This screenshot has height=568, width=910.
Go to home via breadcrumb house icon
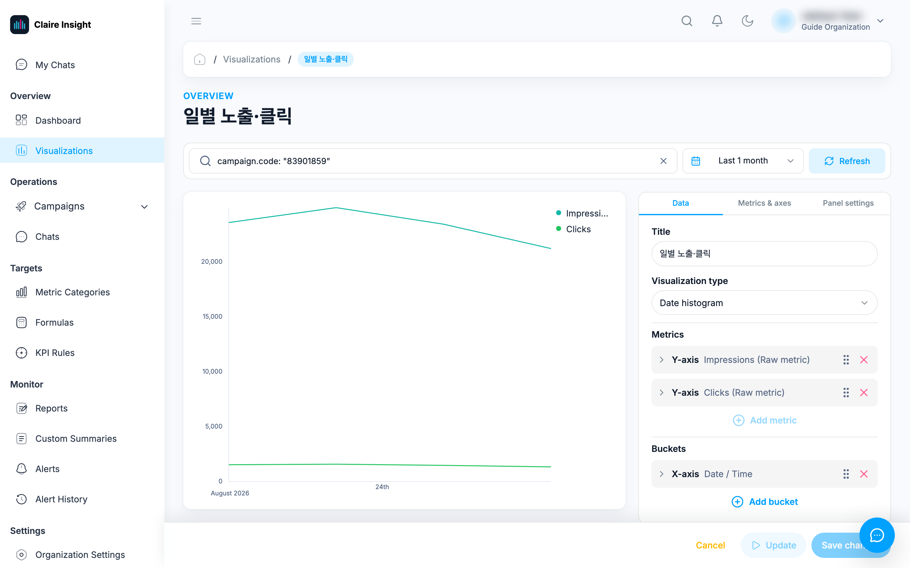coord(199,59)
